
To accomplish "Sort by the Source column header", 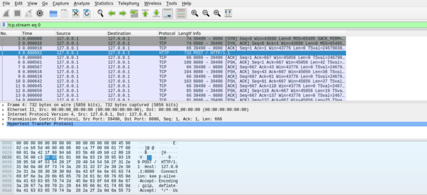I will click(81, 34).
